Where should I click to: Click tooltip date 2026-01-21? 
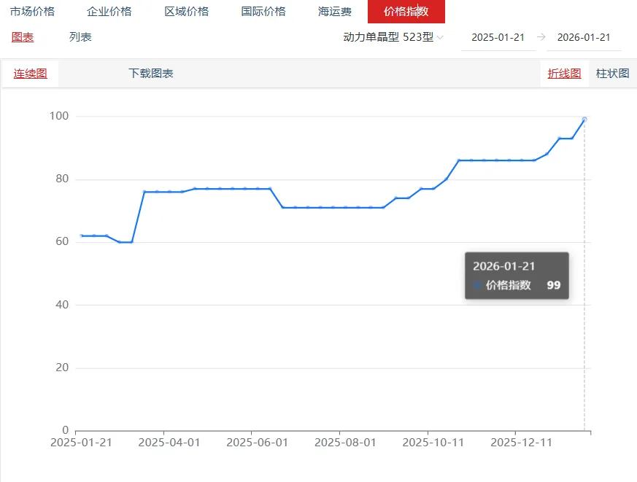[x=503, y=266]
